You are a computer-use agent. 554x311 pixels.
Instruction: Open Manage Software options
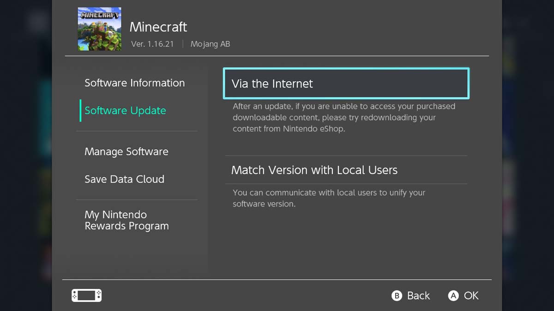(126, 152)
